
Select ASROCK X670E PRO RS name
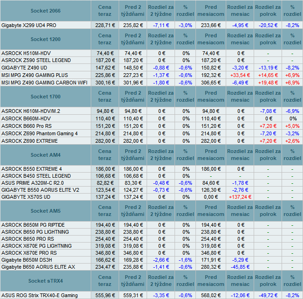coord(29,253)
